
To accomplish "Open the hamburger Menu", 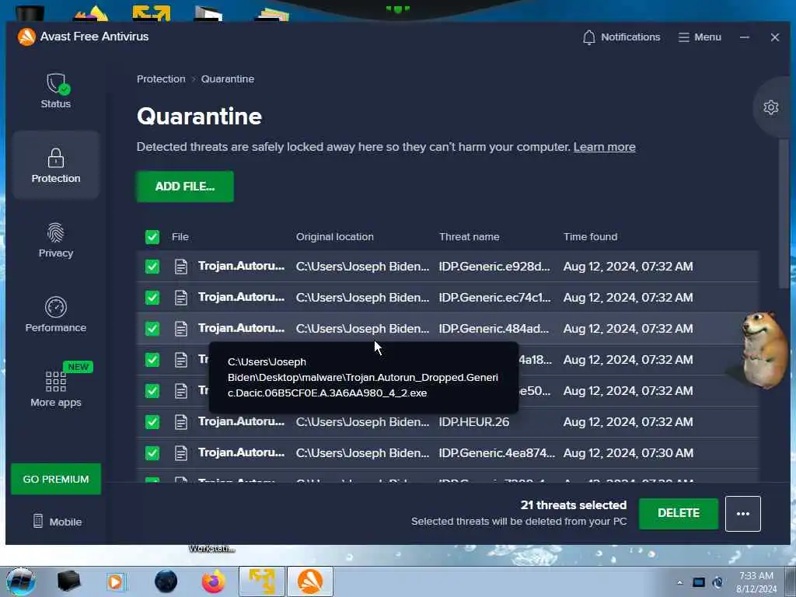I will (700, 37).
